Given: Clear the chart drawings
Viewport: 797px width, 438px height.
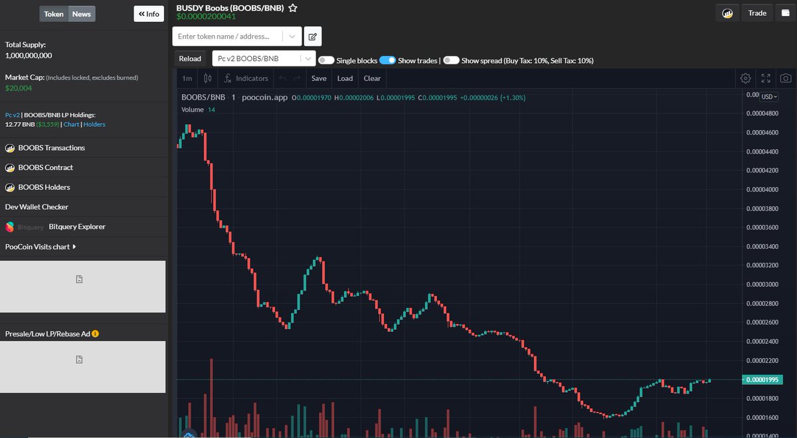Looking at the screenshot, I should click(x=372, y=78).
